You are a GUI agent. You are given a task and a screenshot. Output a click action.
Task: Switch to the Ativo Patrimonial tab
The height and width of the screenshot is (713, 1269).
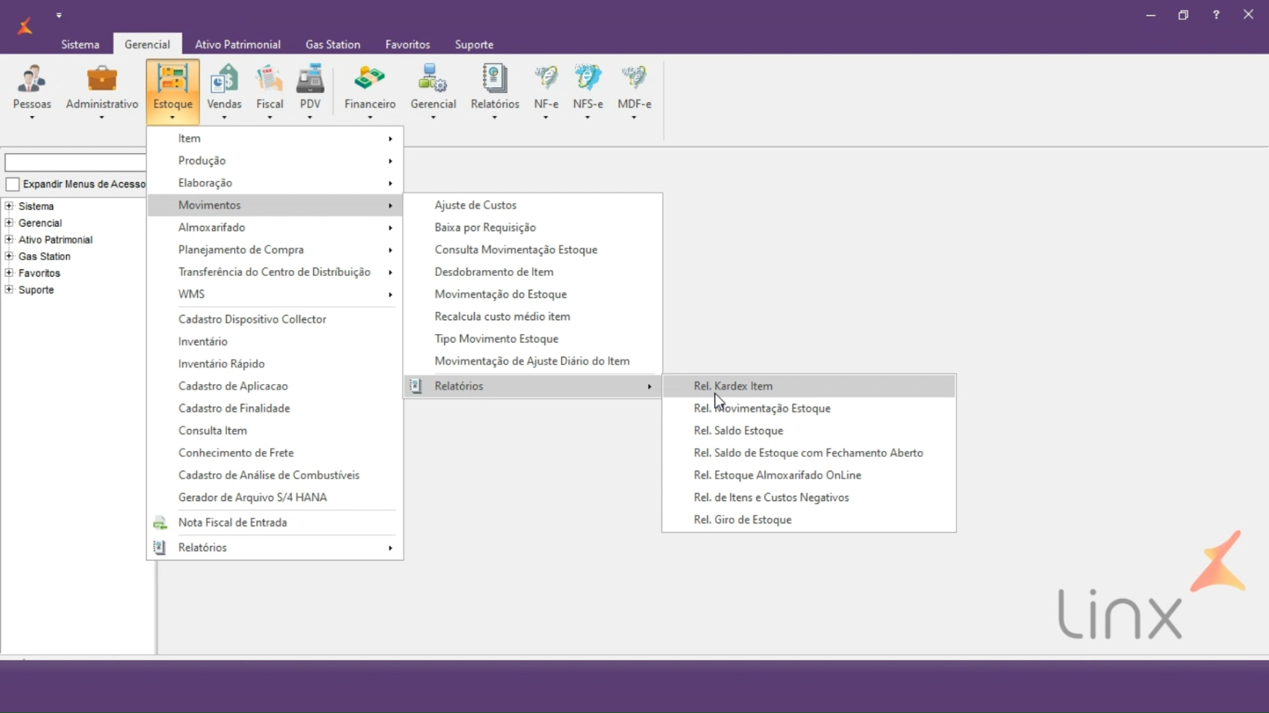pos(238,44)
